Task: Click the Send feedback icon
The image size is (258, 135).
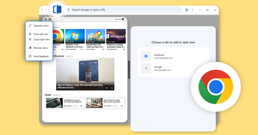Action: point(30,56)
